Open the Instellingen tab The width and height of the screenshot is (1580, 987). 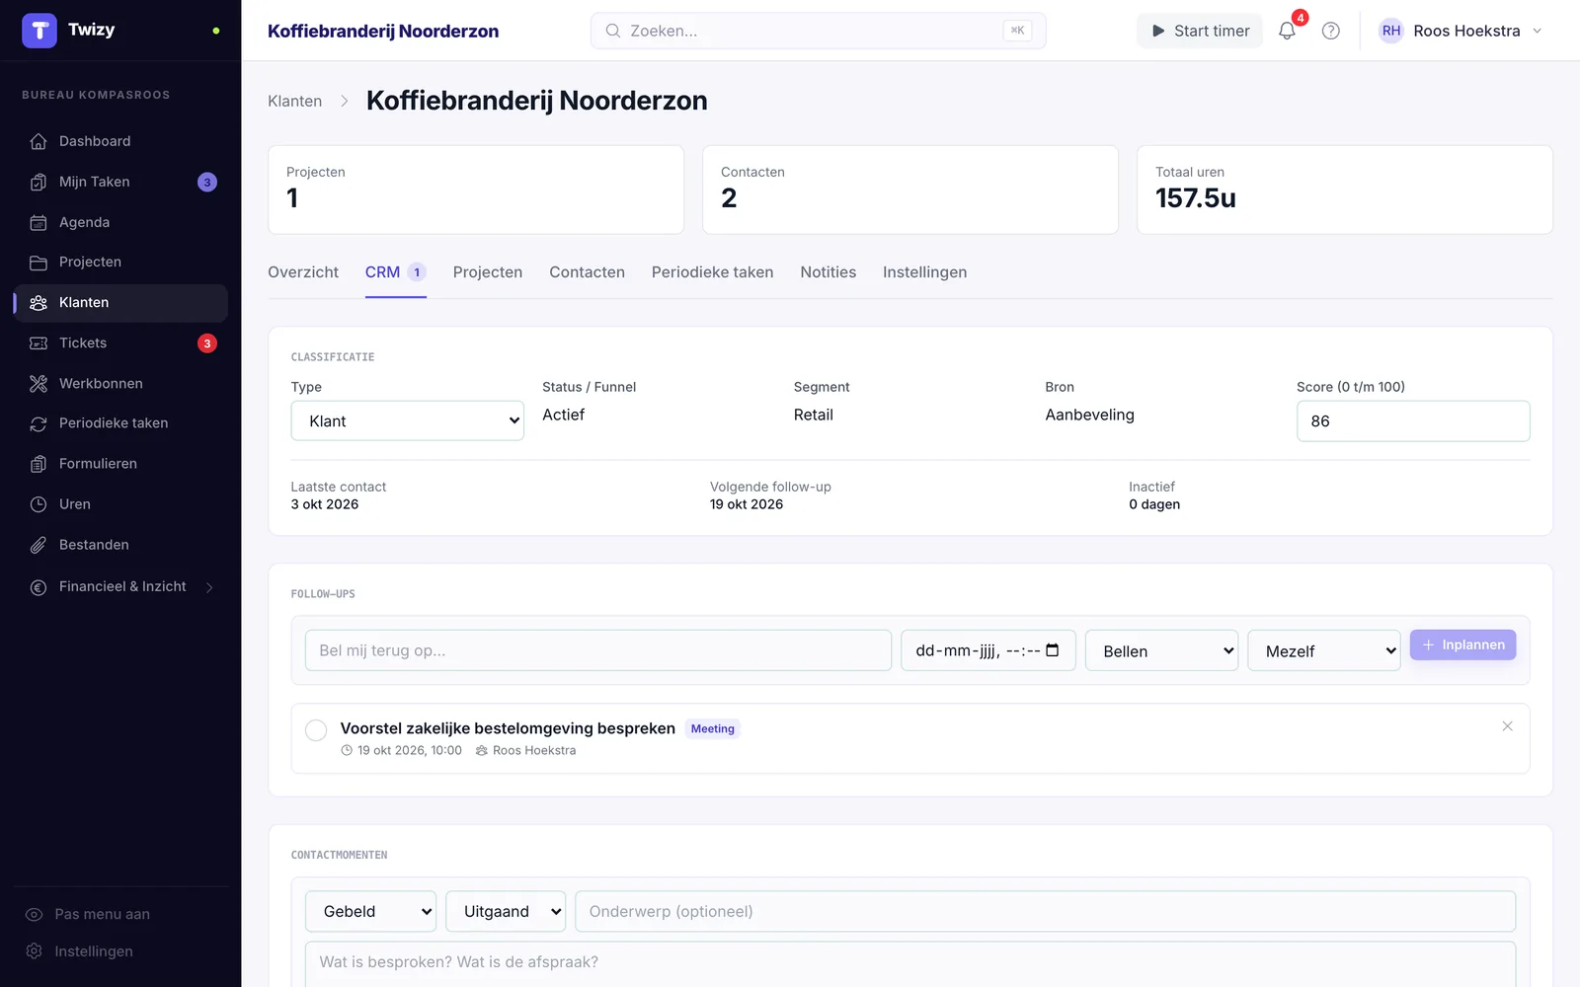point(924,272)
